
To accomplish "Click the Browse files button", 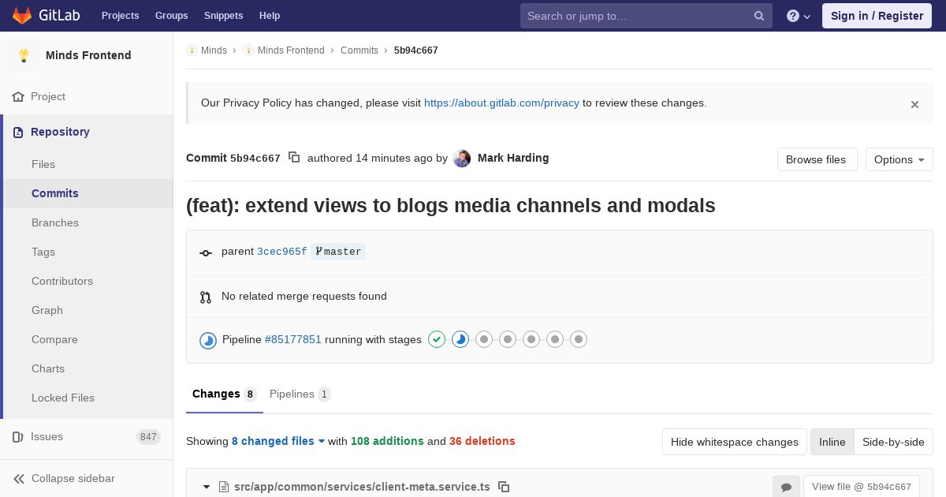I will coord(816,159).
